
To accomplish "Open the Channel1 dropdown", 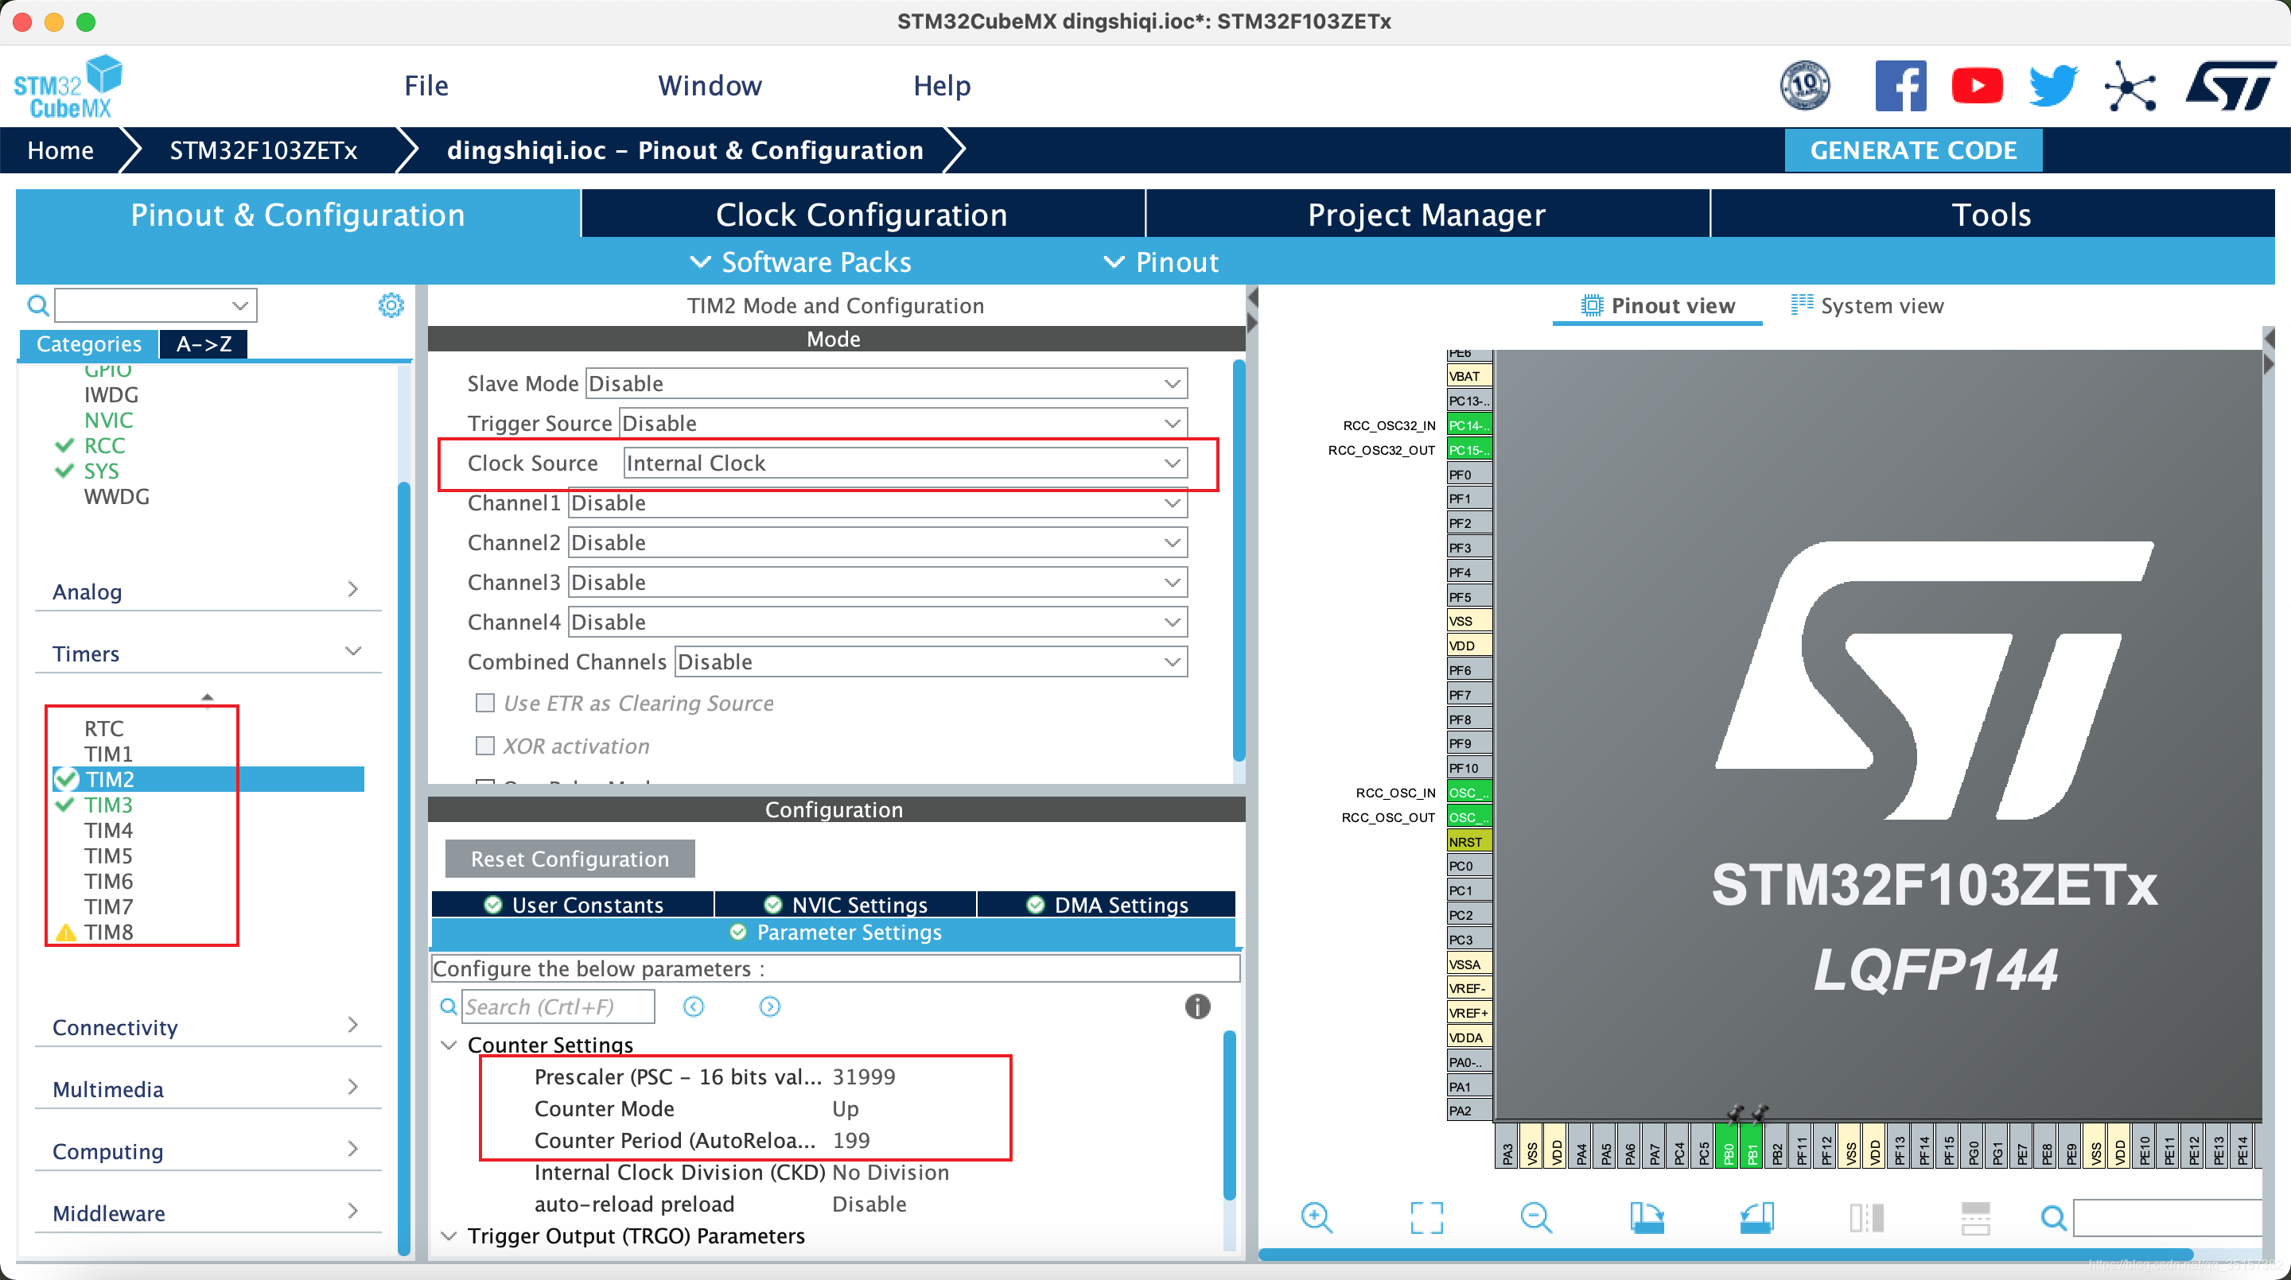I will [x=877, y=503].
